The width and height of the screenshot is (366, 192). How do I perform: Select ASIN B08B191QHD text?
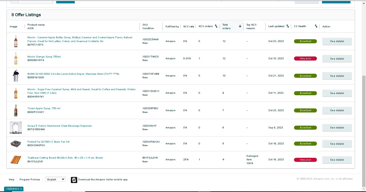(x=36, y=78)
